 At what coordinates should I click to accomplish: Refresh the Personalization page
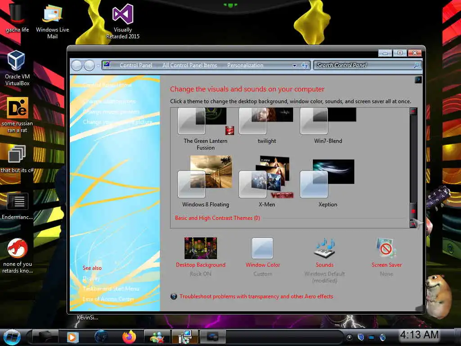(x=305, y=66)
